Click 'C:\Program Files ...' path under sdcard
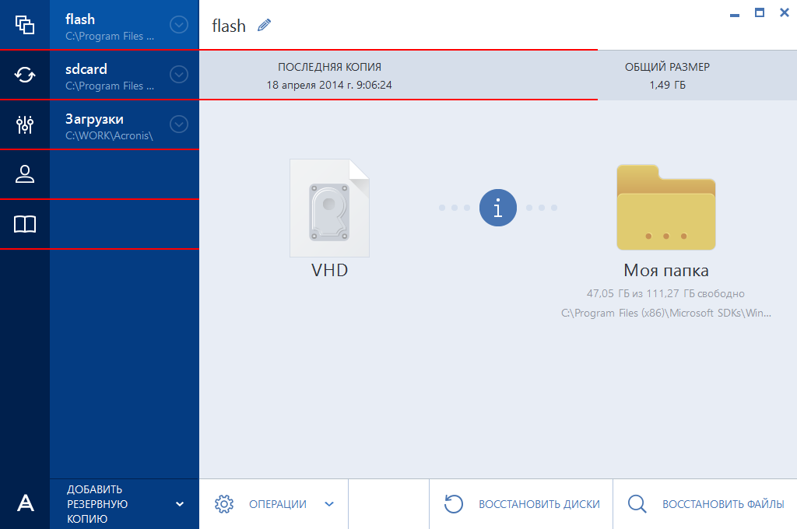The image size is (797, 529). 109,86
